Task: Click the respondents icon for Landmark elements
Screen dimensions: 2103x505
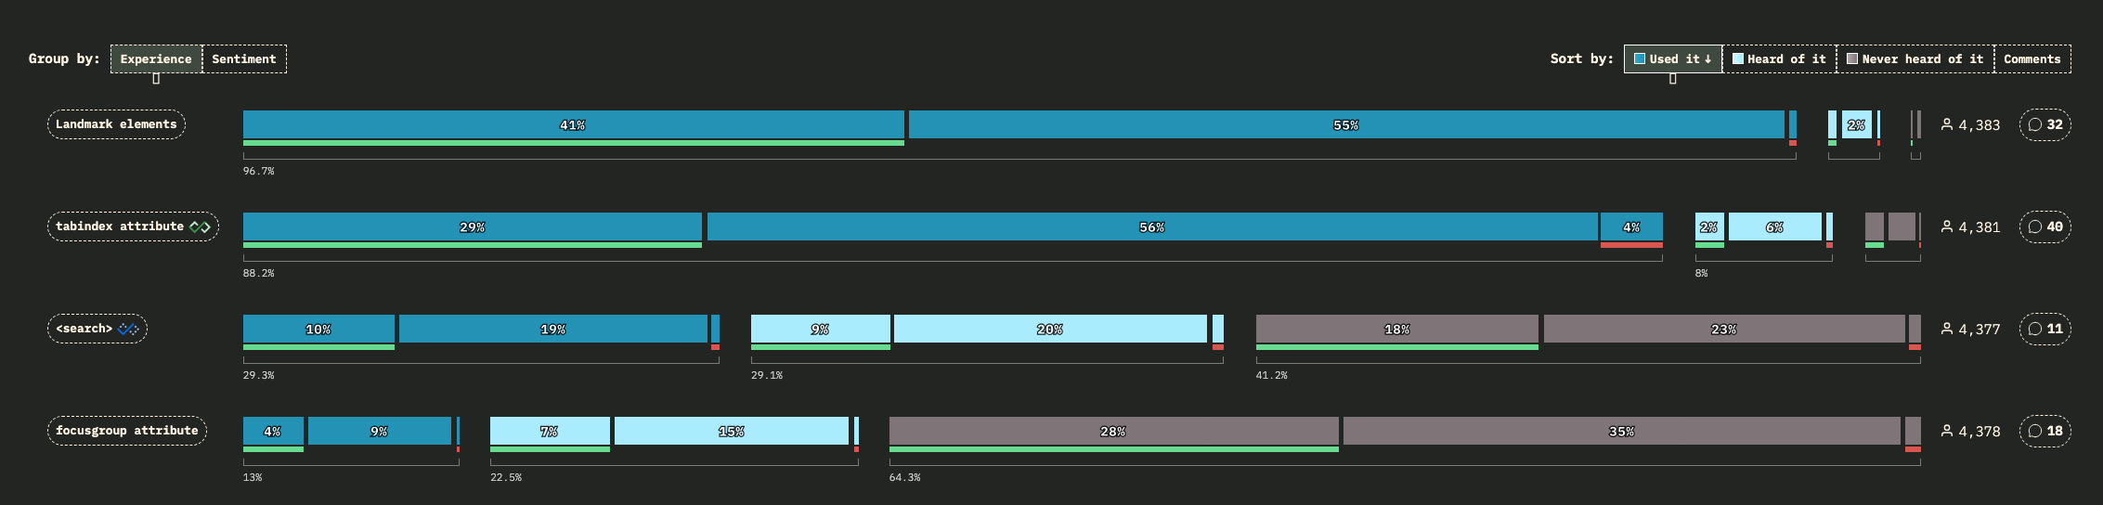Action: pyautogui.click(x=1947, y=124)
